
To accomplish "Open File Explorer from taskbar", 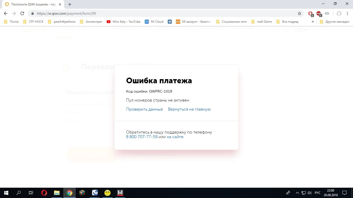I will pos(57,193).
